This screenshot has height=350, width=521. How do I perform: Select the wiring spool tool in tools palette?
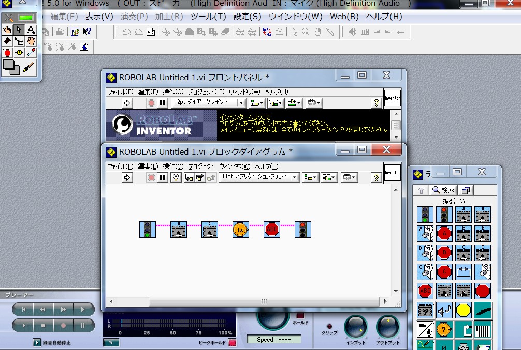pos(7,41)
